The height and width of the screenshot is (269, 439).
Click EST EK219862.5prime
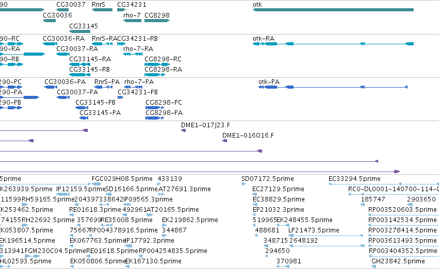click(190, 220)
